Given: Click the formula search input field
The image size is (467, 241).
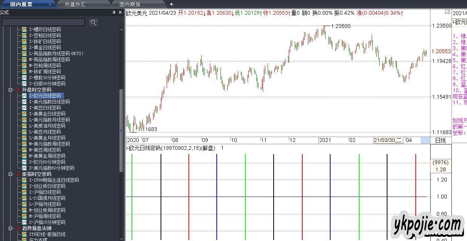Looking at the screenshot, I should pyautogui.click(x=43, y=23).
